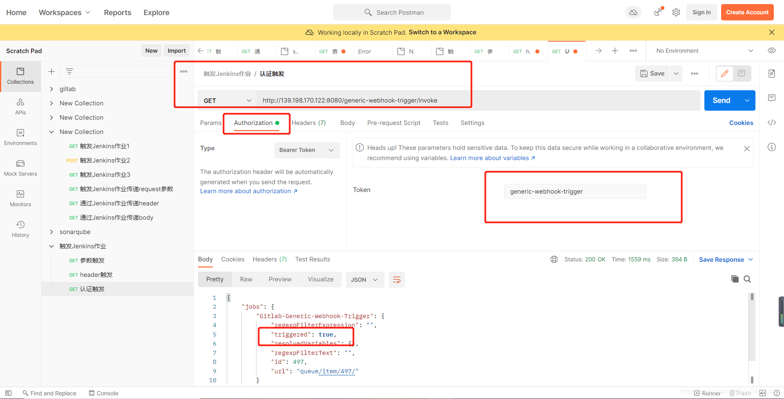Open the Cookies link

[741, 123]
